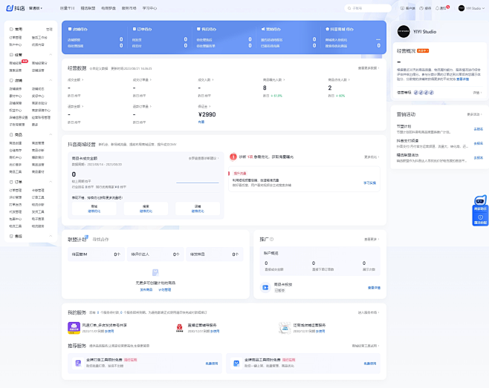Select the 联盟计划 tab
The image size is (489, 388).
pos(77,240)
